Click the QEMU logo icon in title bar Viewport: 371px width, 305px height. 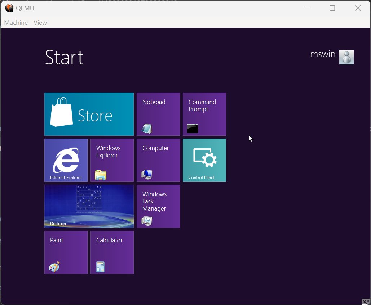tap(9, 8)
